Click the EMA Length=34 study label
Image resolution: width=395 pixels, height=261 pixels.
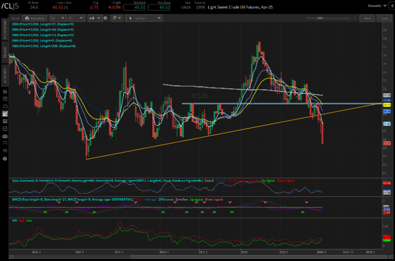click(x=43, y=30)
